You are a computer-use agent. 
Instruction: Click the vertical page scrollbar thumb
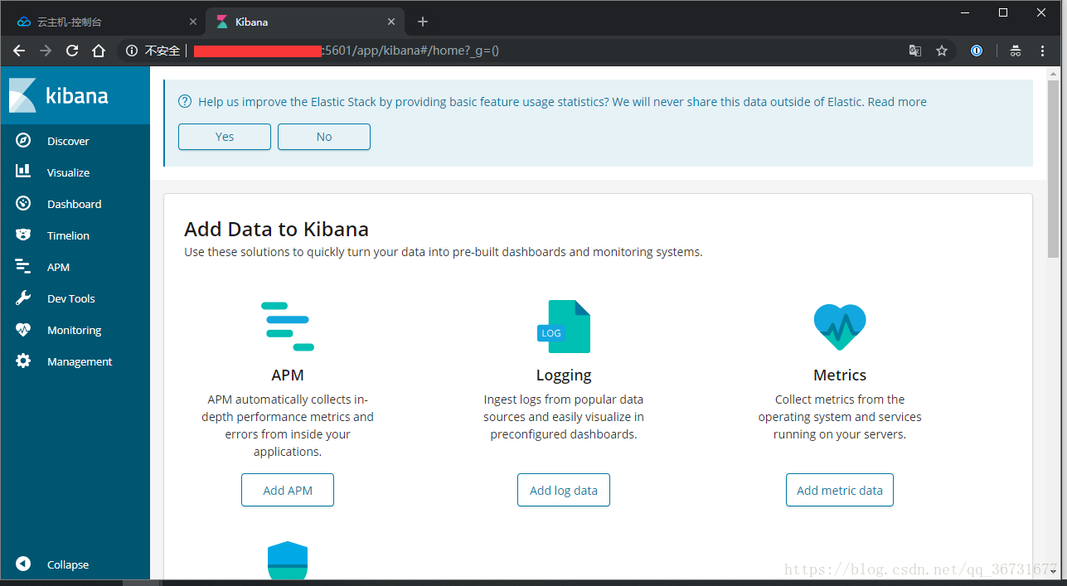point(1053,169)
